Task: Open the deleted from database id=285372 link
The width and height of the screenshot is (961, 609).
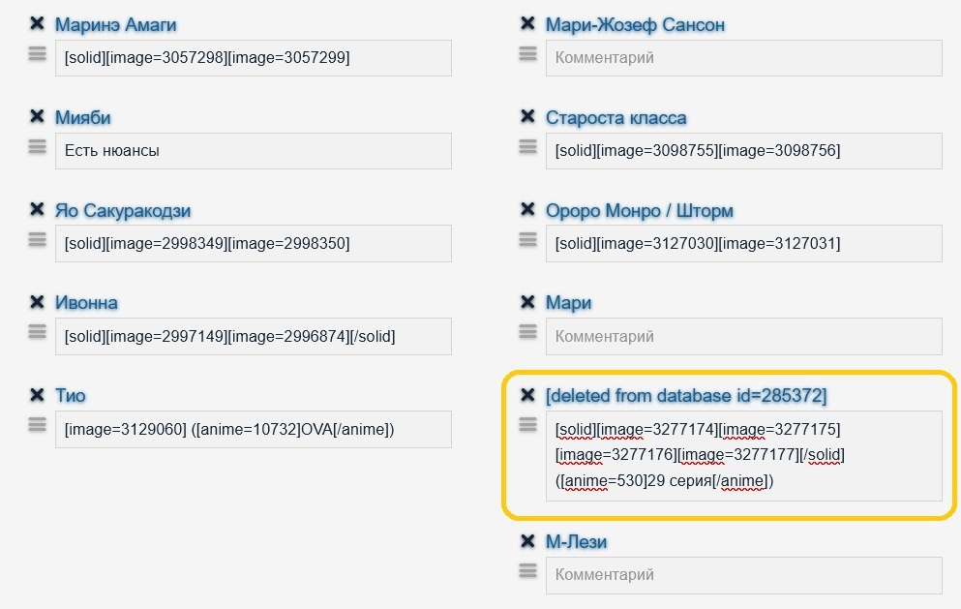Action: 686,396
